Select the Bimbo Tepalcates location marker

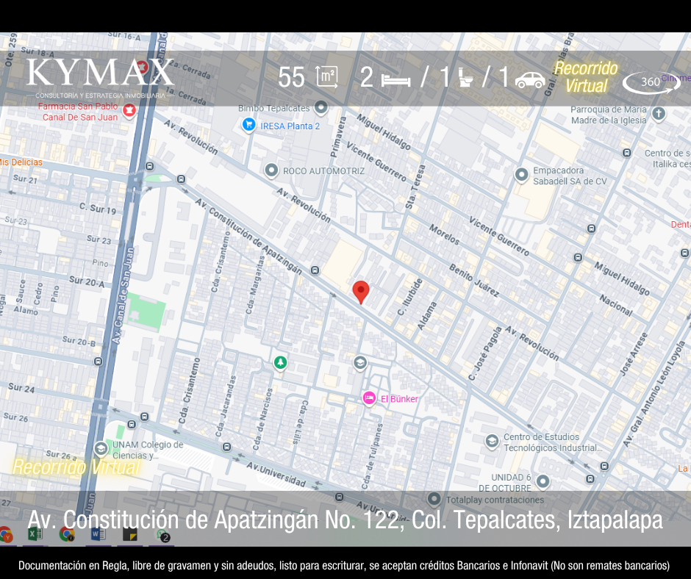[x=321, y=108]
